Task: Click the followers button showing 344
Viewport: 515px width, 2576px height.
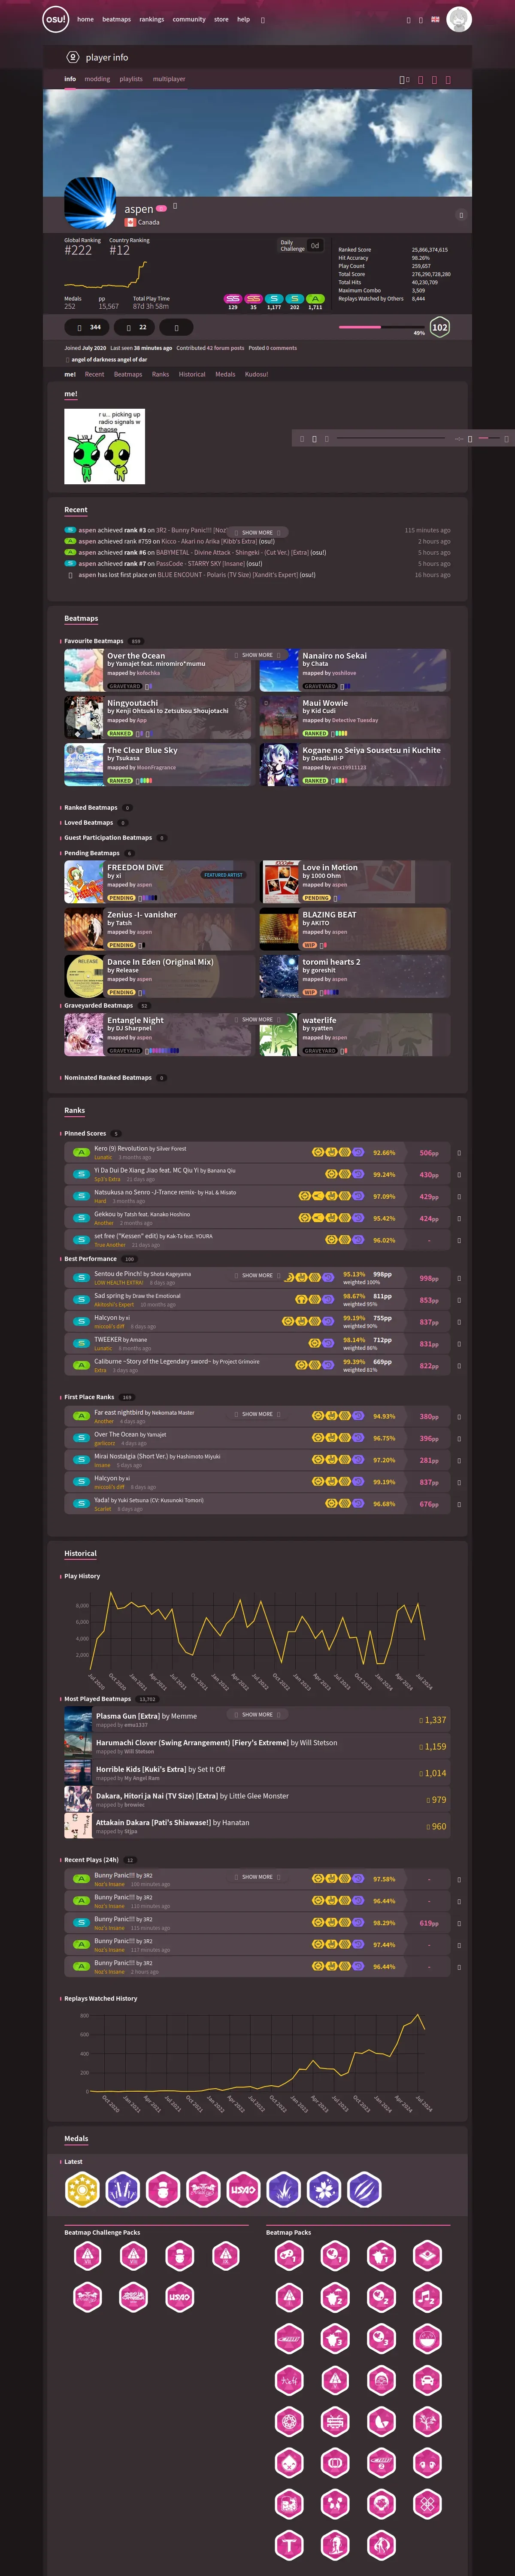Action: click(88, 327)
